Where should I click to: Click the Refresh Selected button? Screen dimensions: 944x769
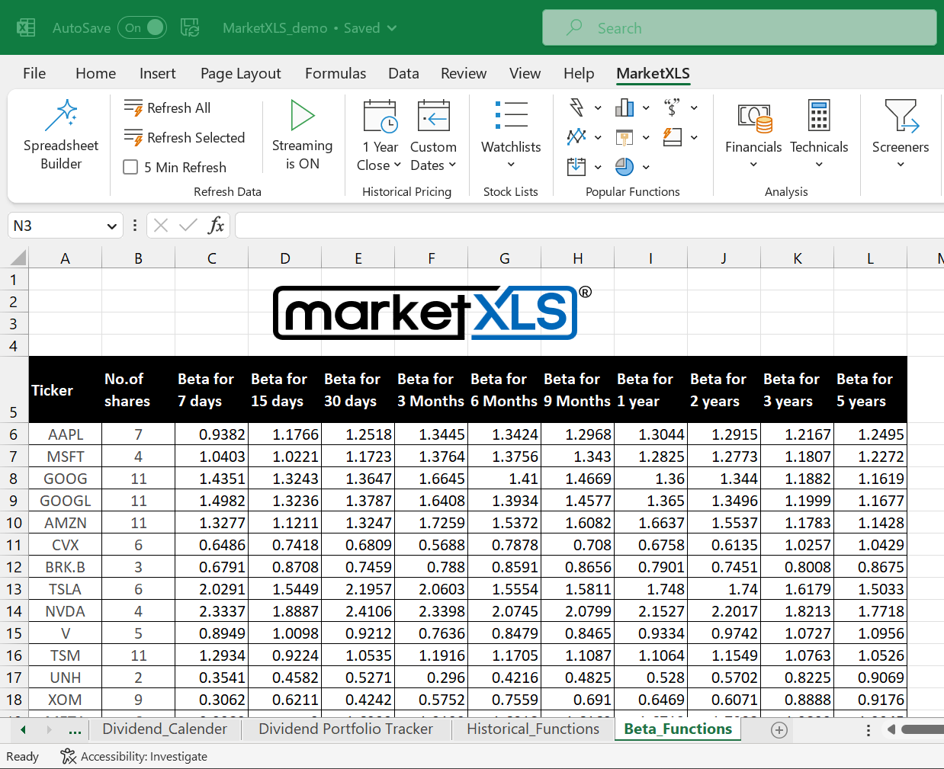pyautogui.click(x=185, y=138)
